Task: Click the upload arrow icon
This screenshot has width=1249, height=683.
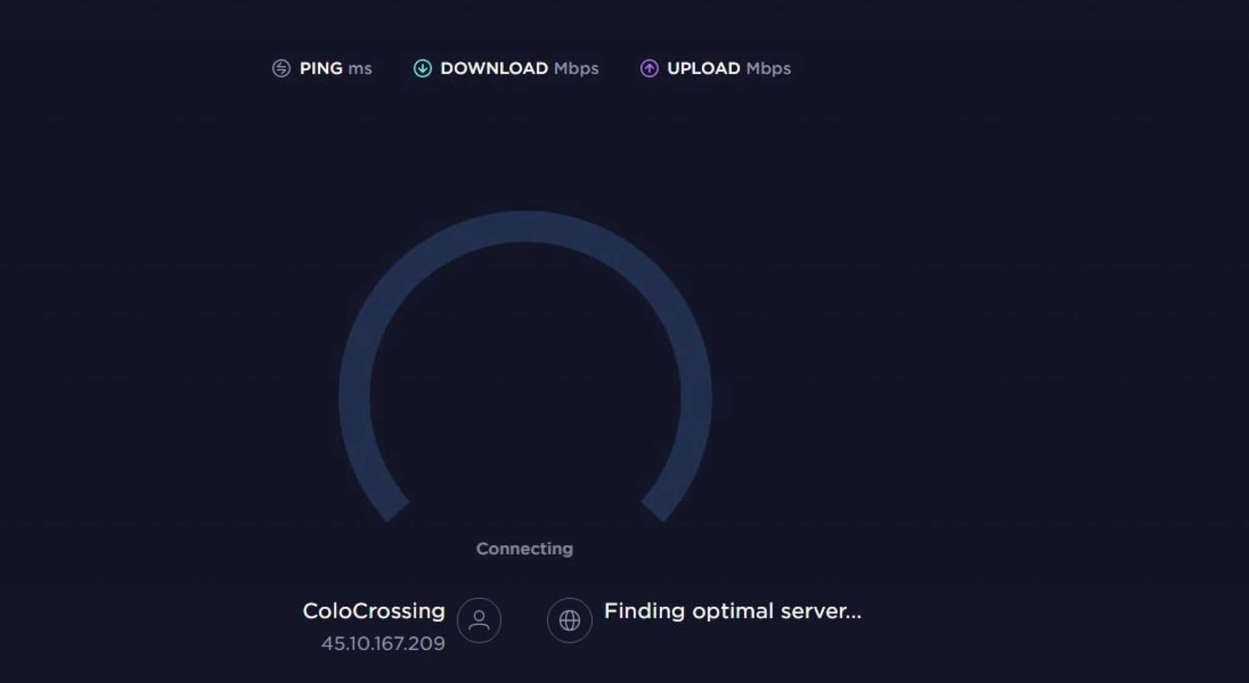Action: [x=649, y=68]
